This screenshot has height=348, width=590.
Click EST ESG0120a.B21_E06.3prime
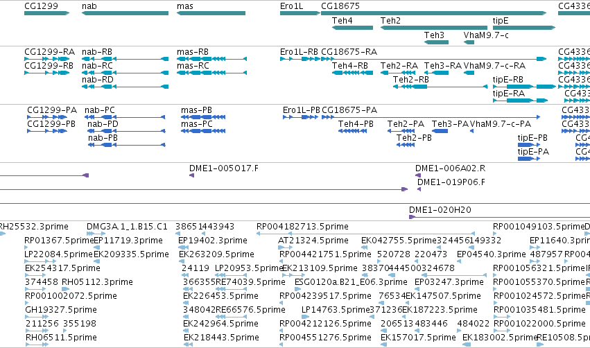(x=351, y=283)
